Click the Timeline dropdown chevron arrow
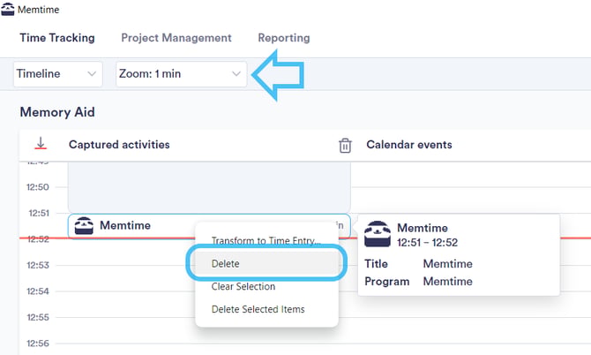 pos(92,74)
